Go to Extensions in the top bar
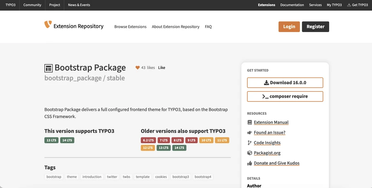Image resolution: width=372 pixels, height=188 pixels. 267,5
